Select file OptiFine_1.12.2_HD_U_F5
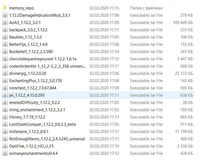The height and width of the screenshot is (161, 202). [31, 146]
